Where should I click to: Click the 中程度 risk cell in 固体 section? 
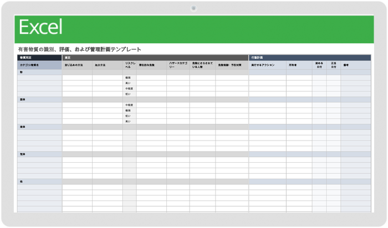pos(129,105)
